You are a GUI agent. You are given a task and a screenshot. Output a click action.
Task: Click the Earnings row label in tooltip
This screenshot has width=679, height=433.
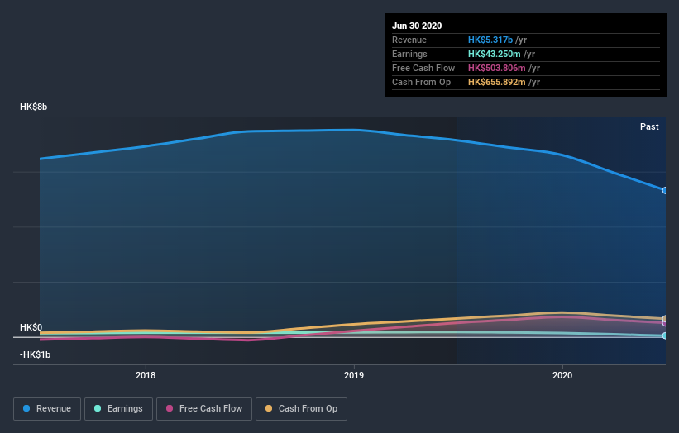pos(409,54)
